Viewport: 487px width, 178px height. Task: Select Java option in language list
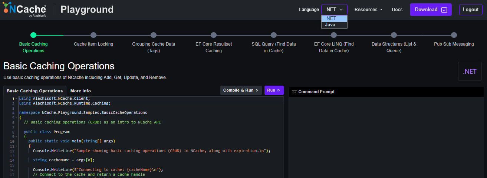[334, 25]
